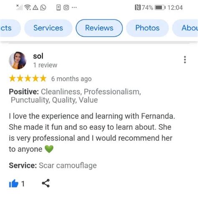The height and width of the screenshot is (198, 198).
Task: Tap the five-star rating
Action: (28, 78)
